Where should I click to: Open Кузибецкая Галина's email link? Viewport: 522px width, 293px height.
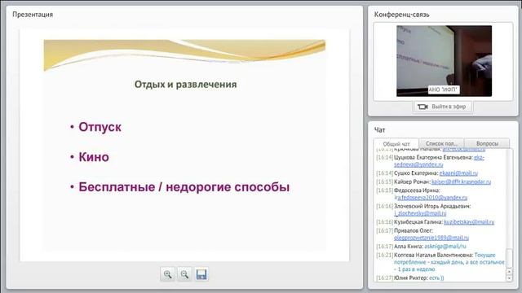(469, 222)
